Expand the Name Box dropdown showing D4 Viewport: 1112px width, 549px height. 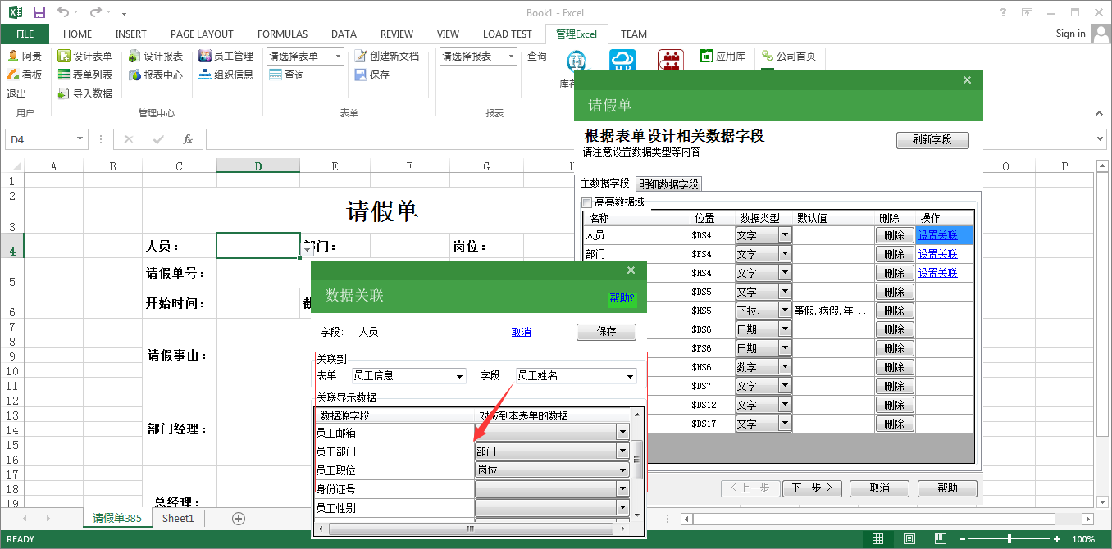point(80,139)
